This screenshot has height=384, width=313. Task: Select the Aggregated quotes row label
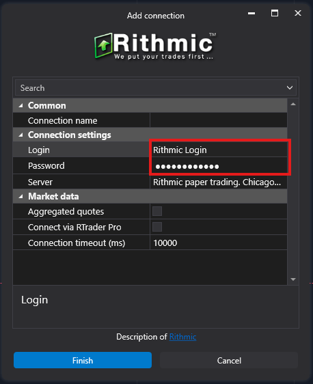click(66, 211)
